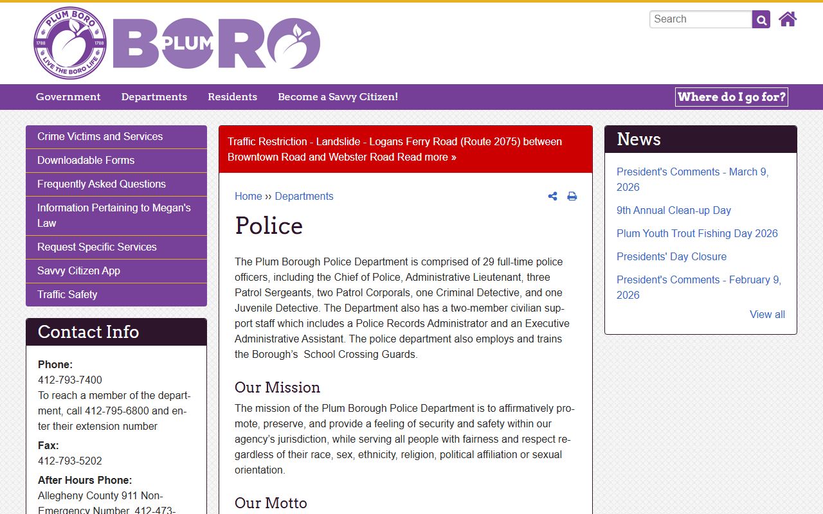Screen dimensions: 823x514
Task: Click the search magnifier button
Action: [761, 19]
